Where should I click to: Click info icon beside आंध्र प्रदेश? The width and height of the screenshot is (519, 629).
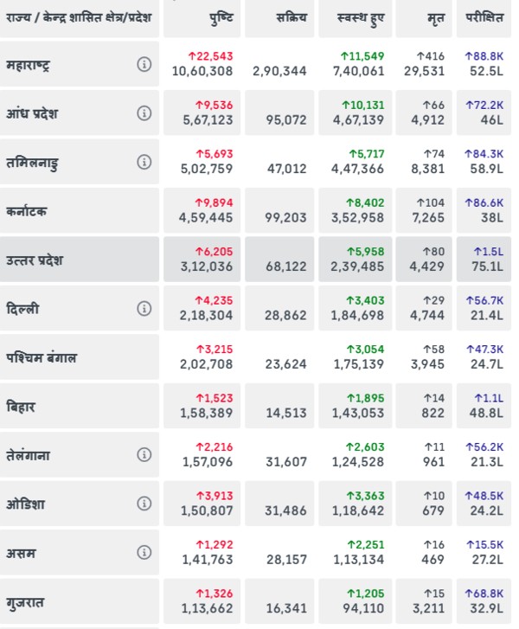144,112
